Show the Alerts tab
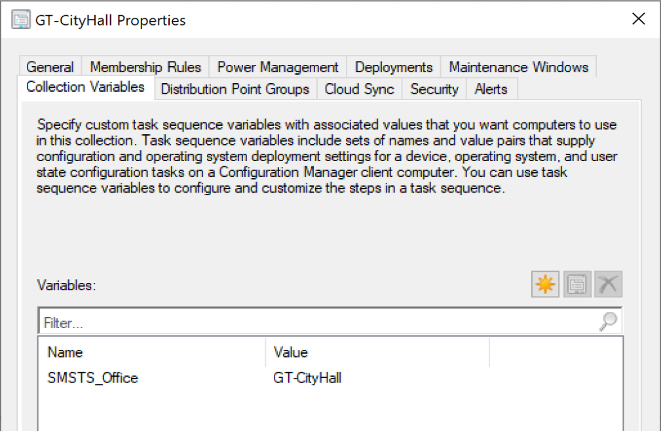661x431 pixels. pos(491,89)
